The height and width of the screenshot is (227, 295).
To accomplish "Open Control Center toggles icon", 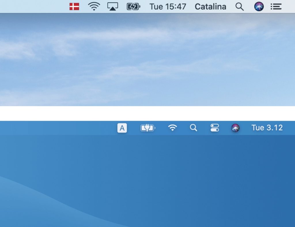I will pos(215,128).
